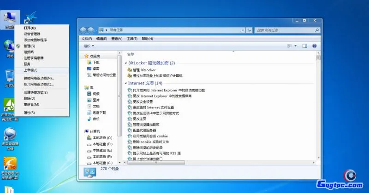Choose 注册表编辑器 from context menu
The image size is (369, 193).
(42, 58)
